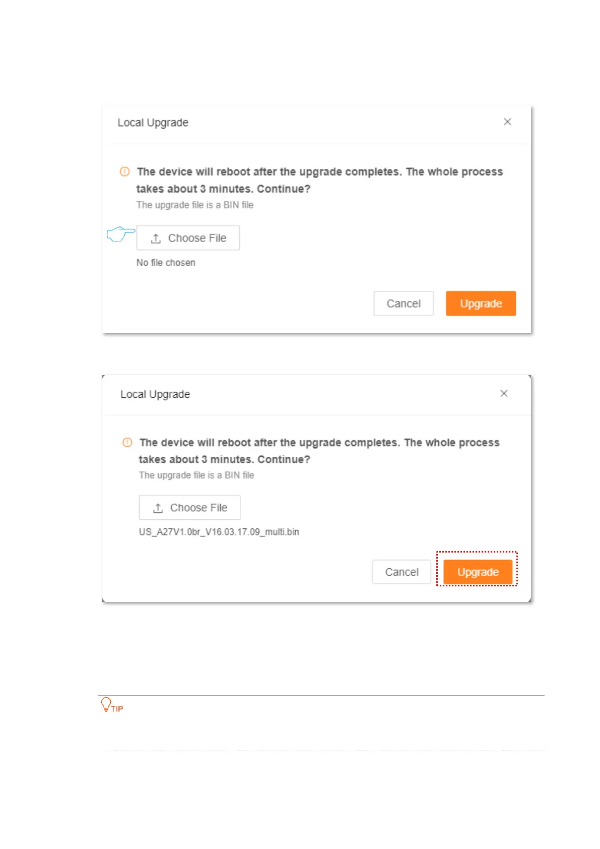
Task: Click the No file chosen label
Action: [166, 263]
